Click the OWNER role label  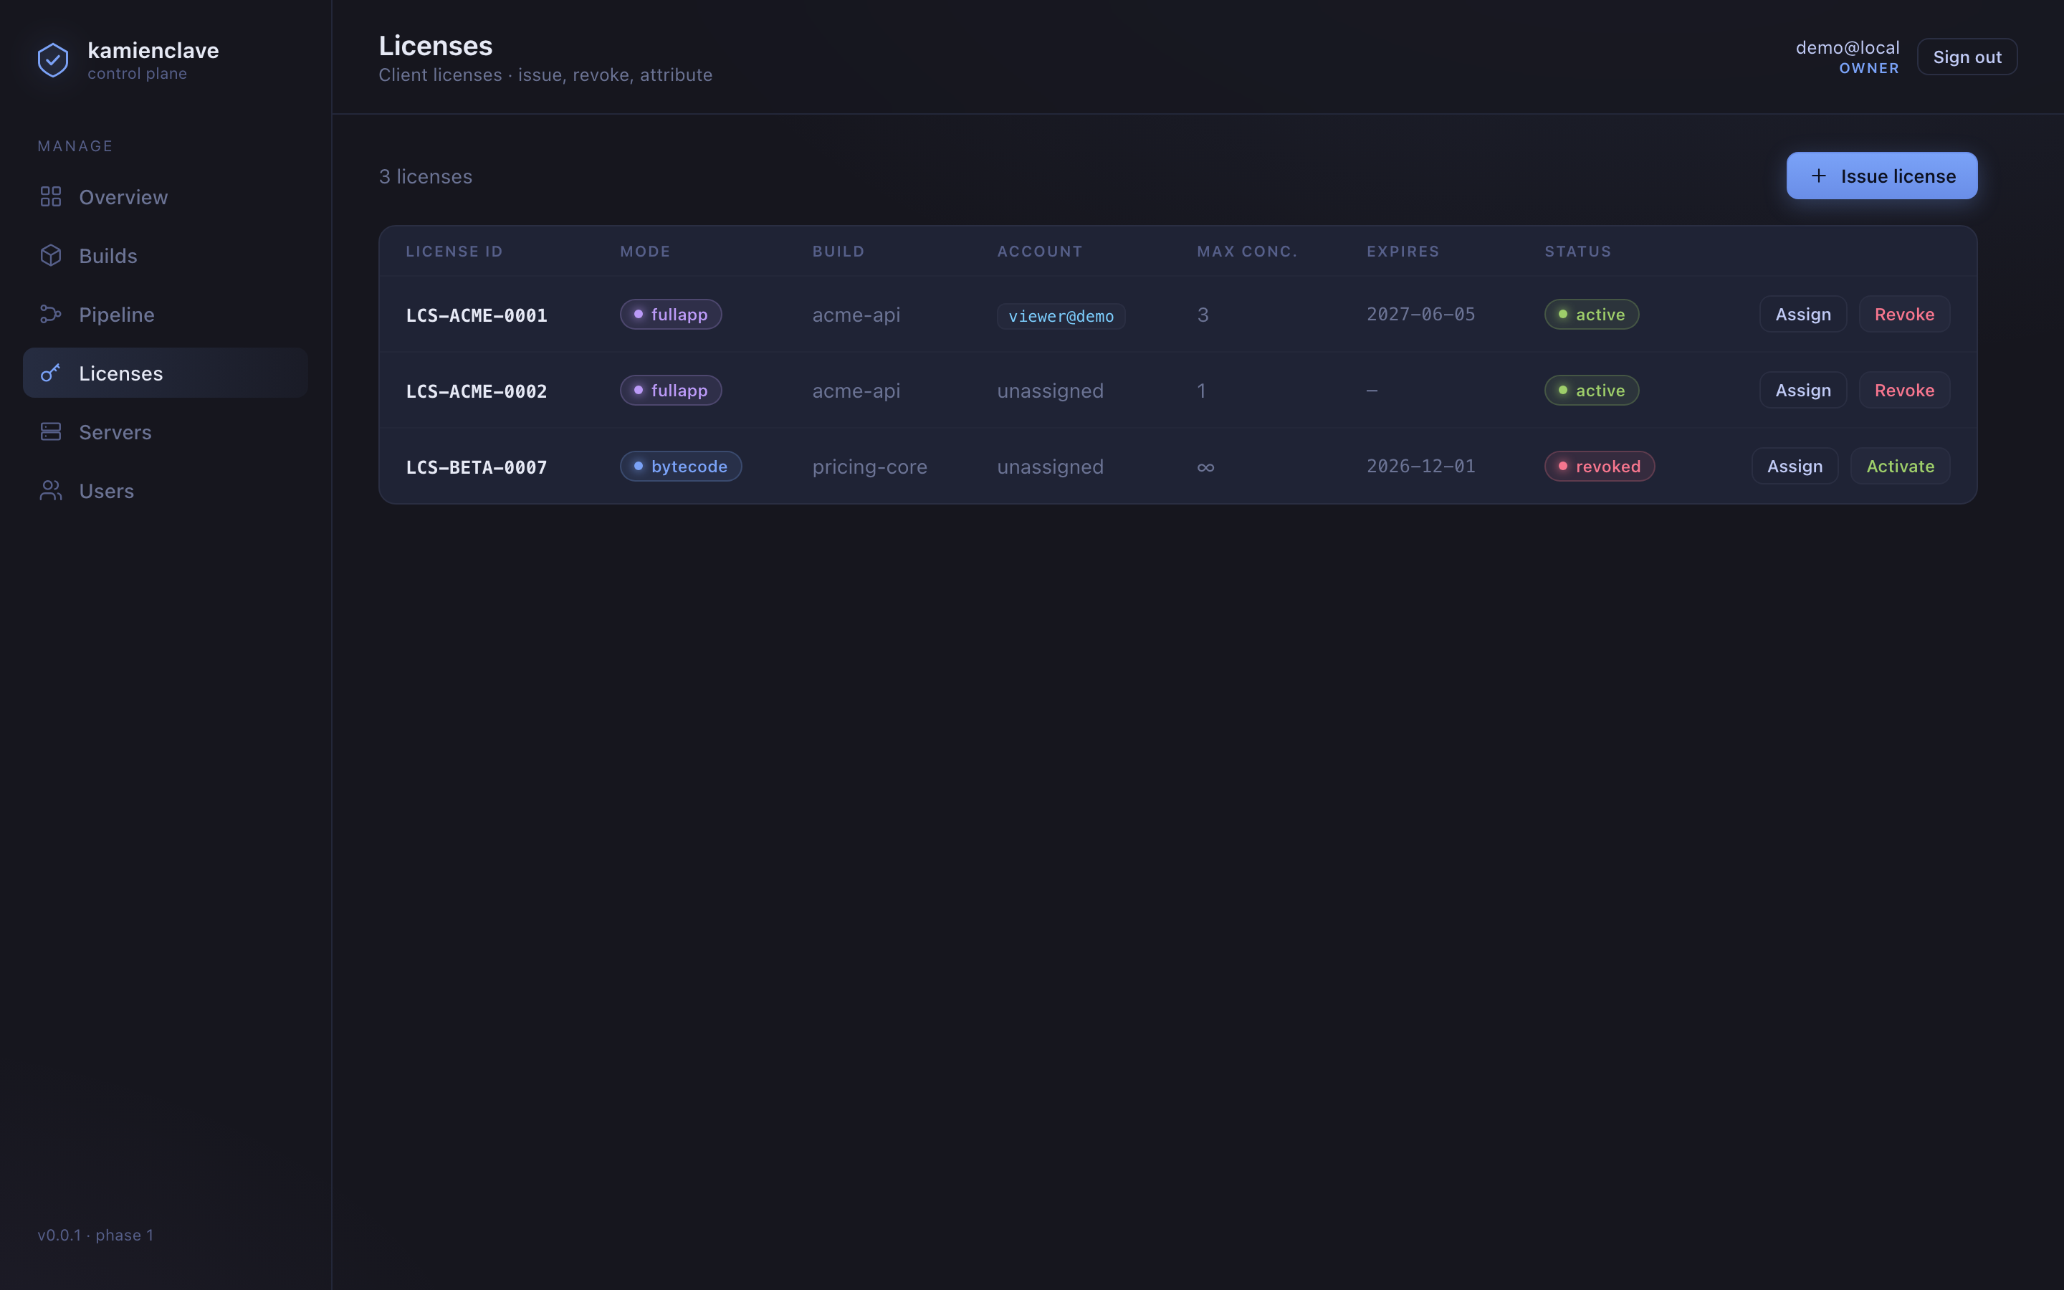pyautogui.click(x=1868, y=68)
